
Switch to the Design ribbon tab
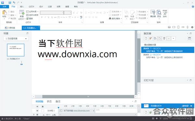pyautogui.click(x=41, y=6)
